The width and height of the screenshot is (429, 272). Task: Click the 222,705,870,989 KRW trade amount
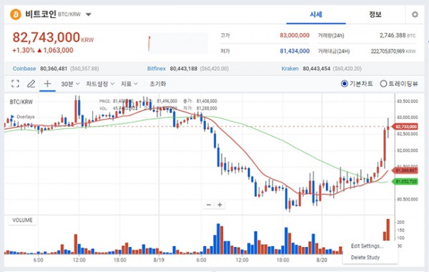(393, 52)
